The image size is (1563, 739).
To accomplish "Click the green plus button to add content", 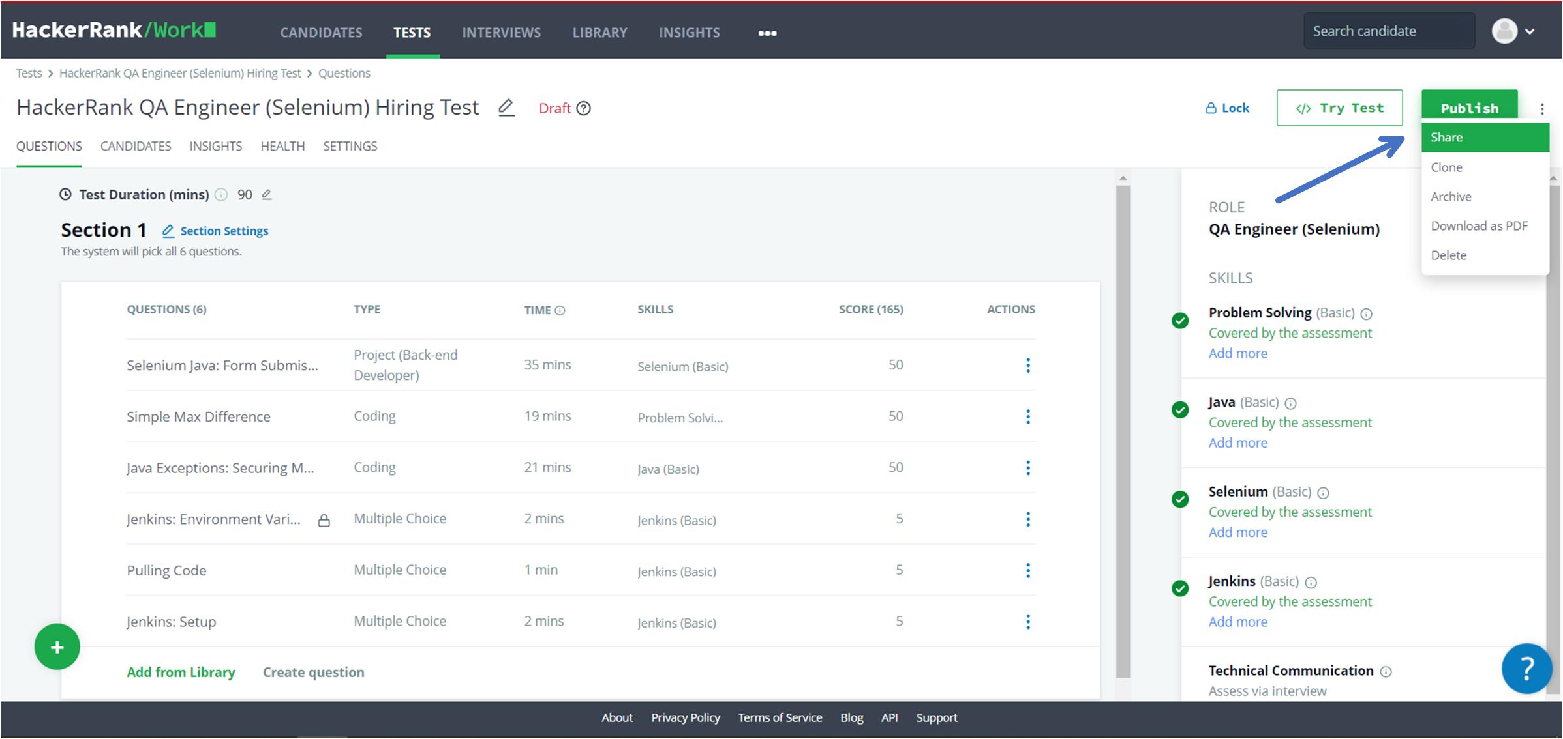I will [57, 646].
